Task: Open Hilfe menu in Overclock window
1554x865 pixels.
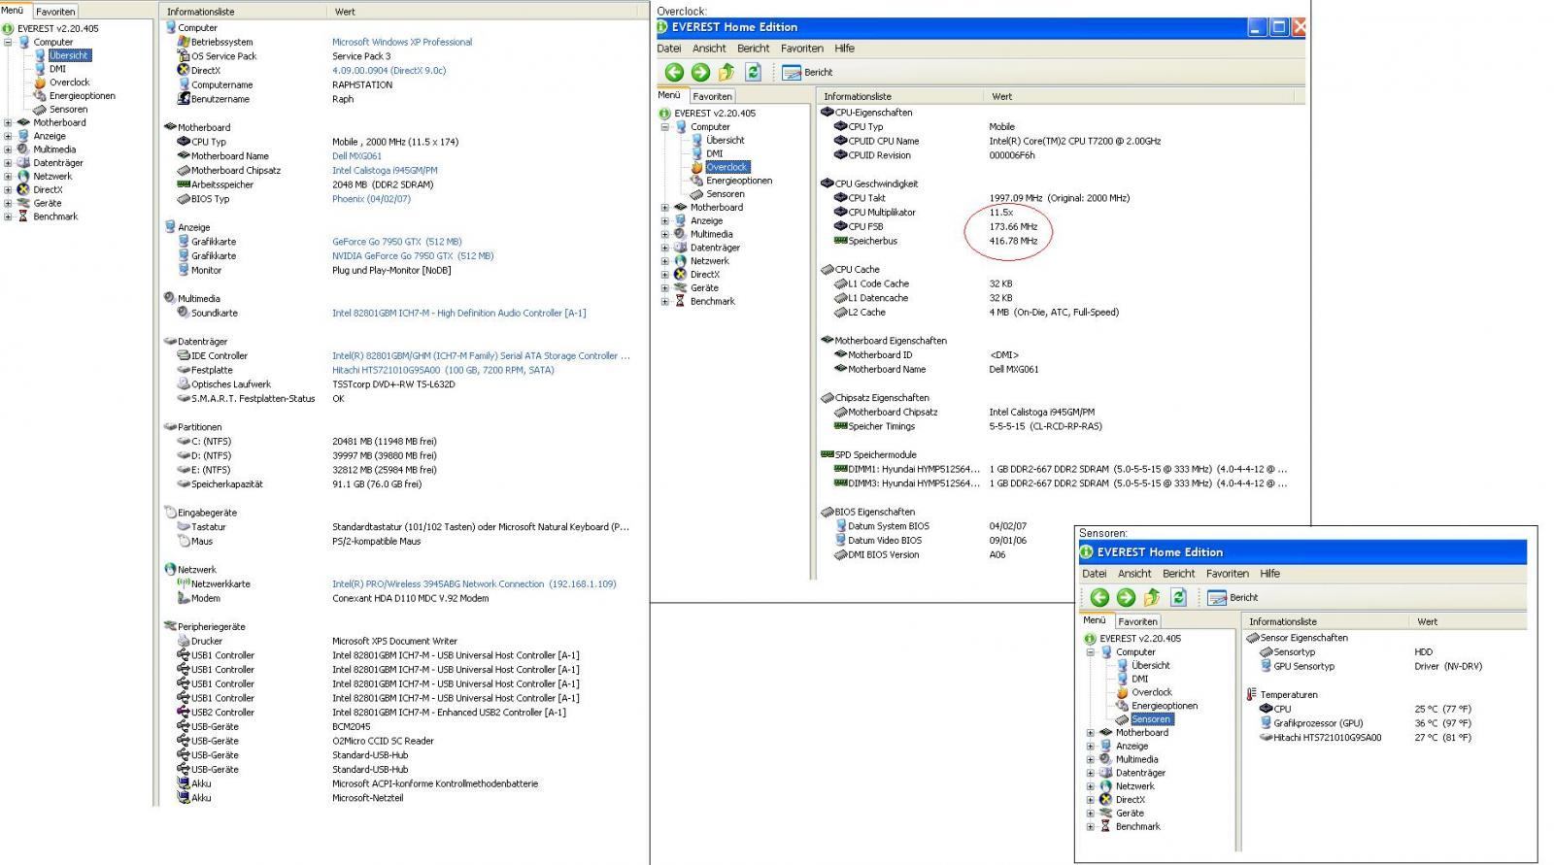Action: pos(845,49)
